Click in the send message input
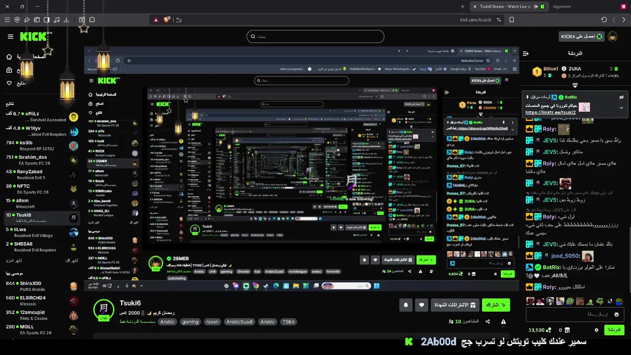This screenshot has width=631, height=355. coord(575,315)
